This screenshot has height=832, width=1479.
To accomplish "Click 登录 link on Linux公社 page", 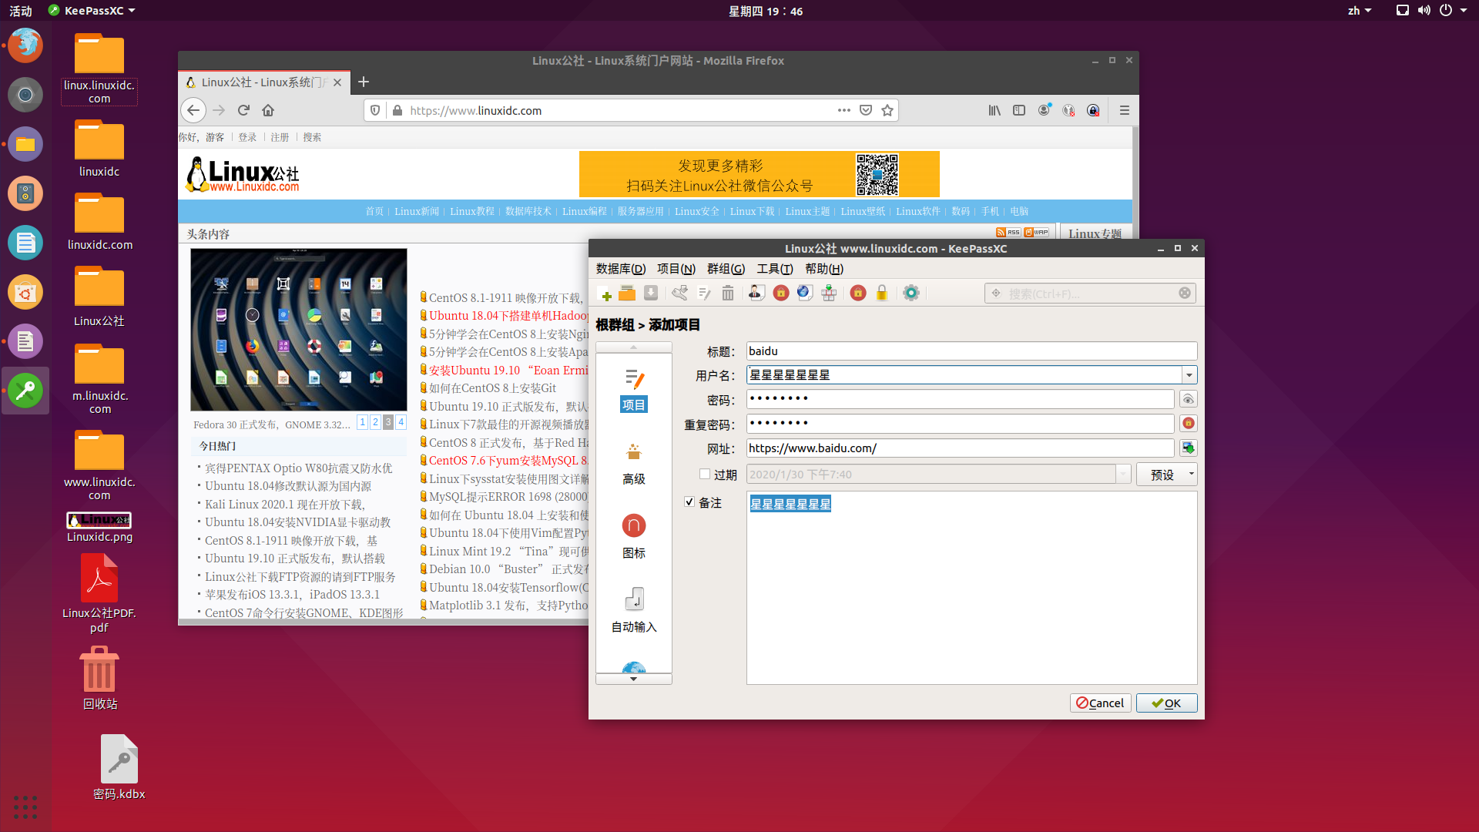I will click(x=247, y=137).
